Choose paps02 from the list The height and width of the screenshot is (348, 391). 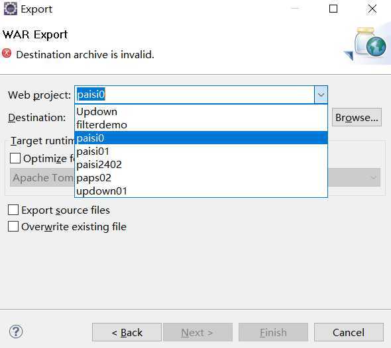(x=201, y=178)
